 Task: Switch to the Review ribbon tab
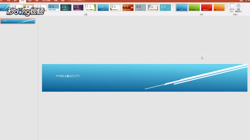tap(56, 1)
